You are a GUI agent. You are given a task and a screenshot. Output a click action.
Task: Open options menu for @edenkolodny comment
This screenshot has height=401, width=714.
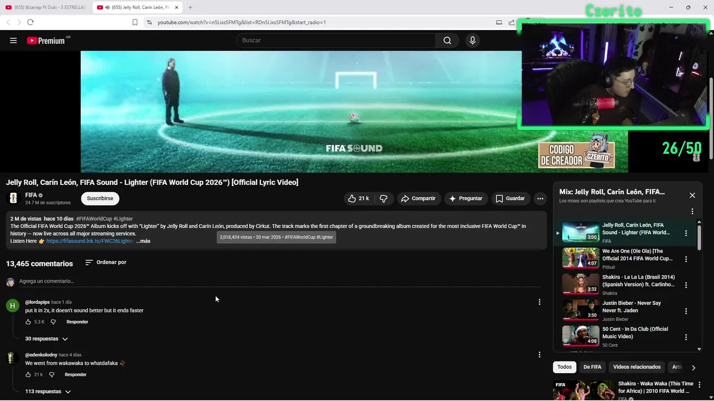(x=539, y=355)
